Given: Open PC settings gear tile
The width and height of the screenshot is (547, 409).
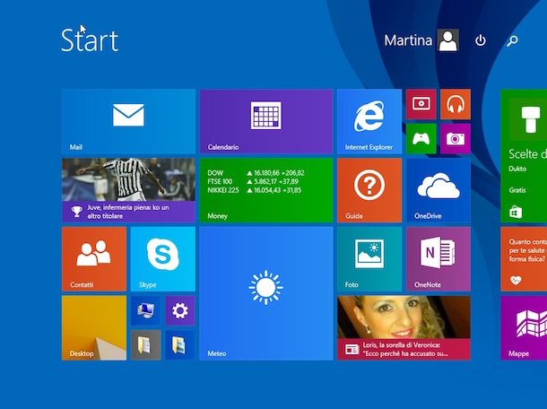Looking at the screenshot, I should tap(180, 310).
